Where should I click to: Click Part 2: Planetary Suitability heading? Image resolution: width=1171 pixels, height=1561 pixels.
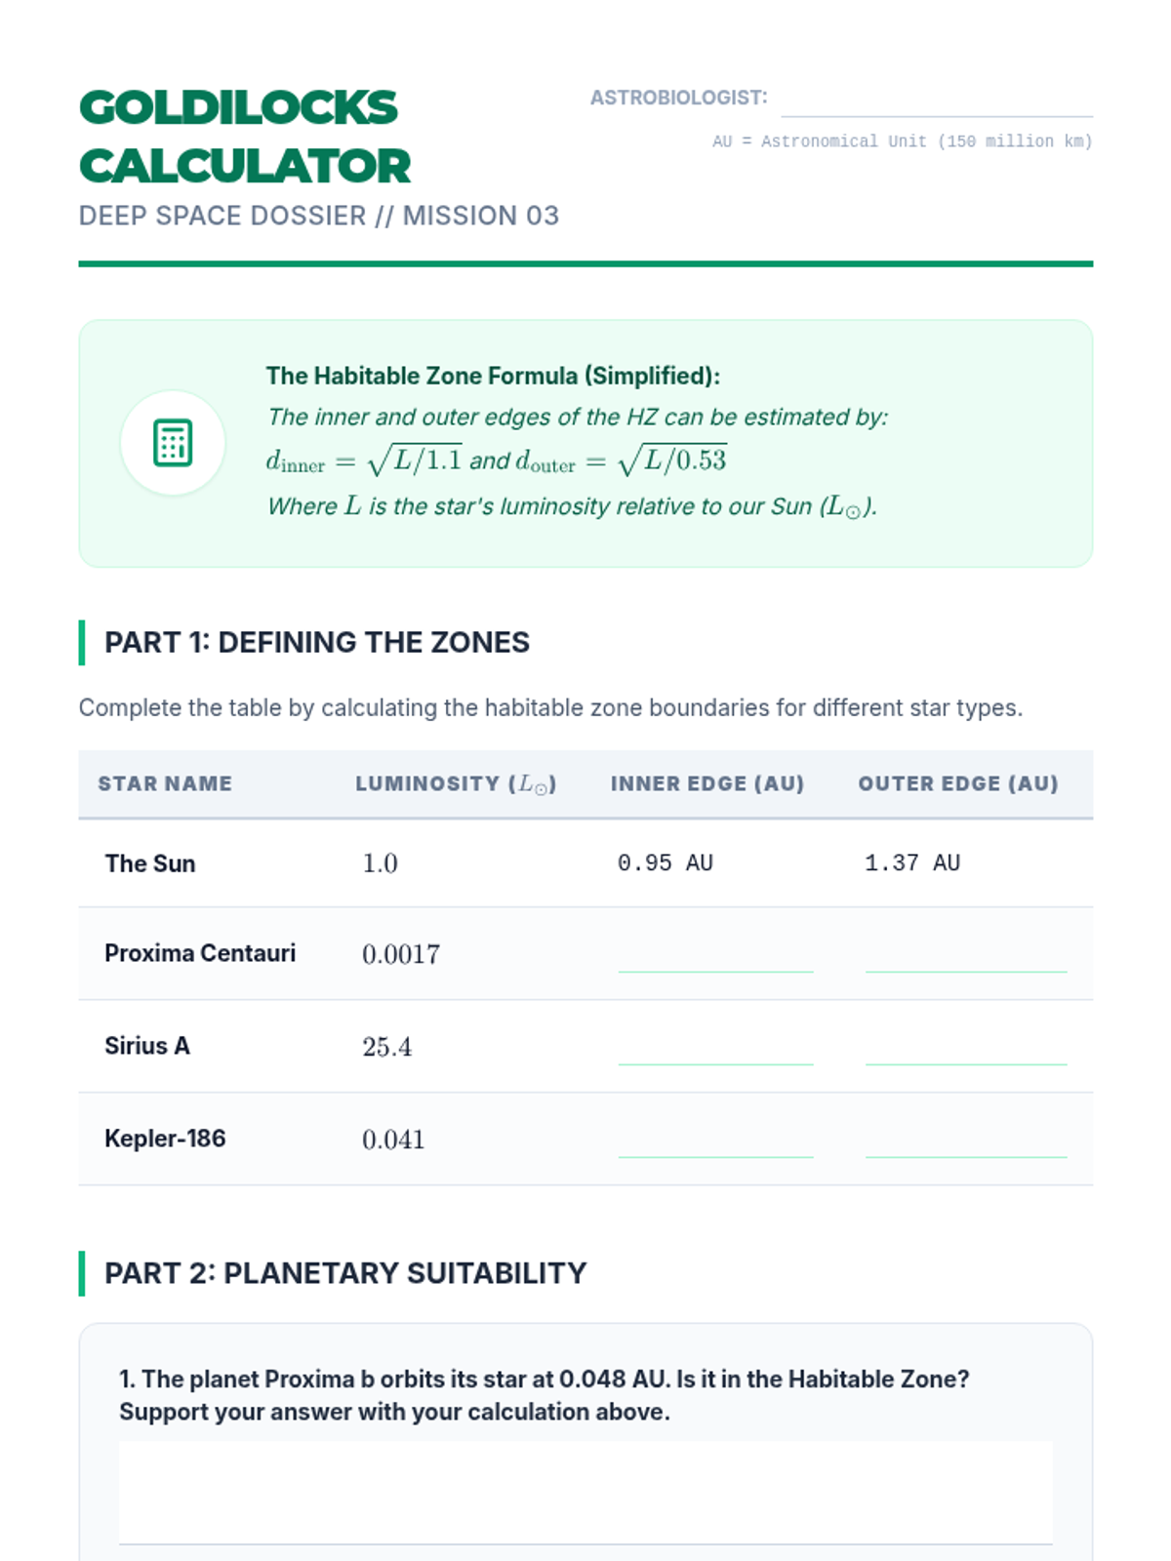(x=345, y=1273)
